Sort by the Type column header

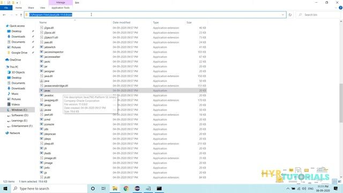tap(156, 23)
